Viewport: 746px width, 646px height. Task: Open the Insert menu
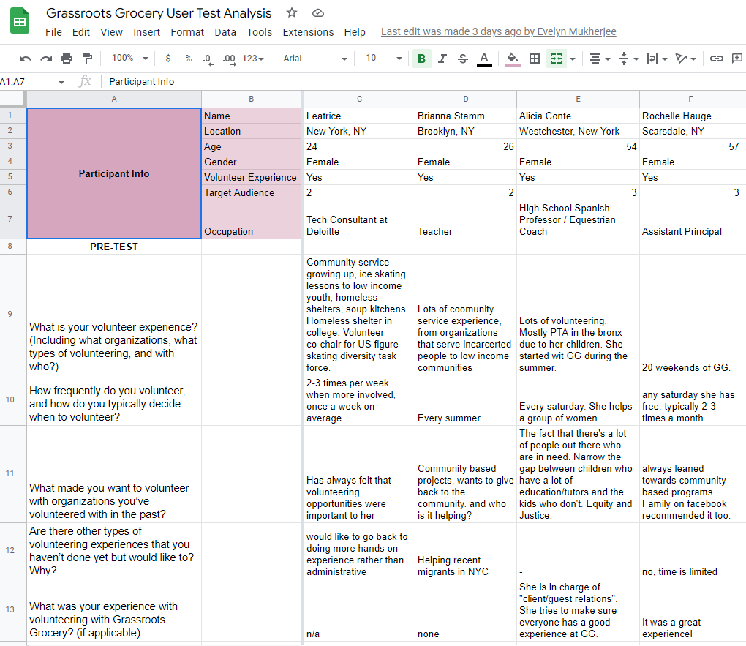click(x=146, y=32)
